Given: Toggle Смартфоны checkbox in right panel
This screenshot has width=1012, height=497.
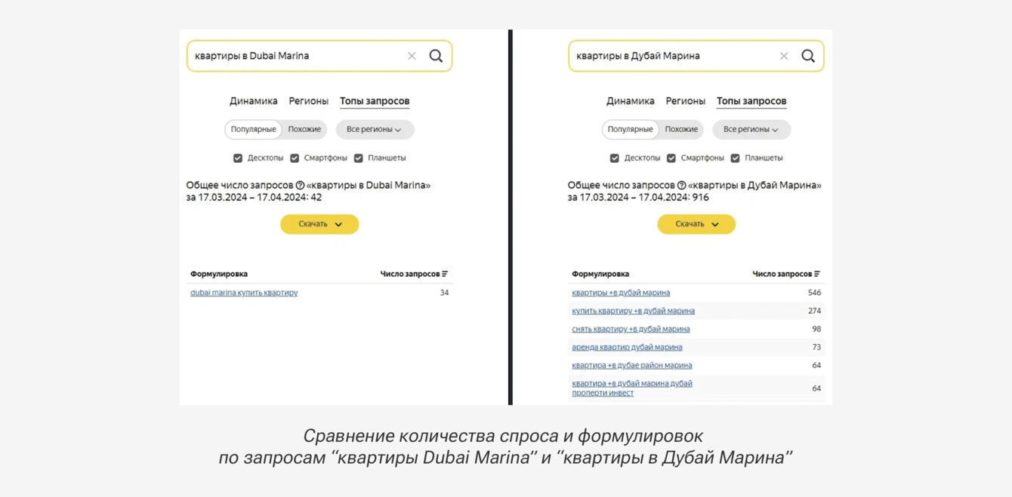Looking at the screenshot, I should point(671,158).
